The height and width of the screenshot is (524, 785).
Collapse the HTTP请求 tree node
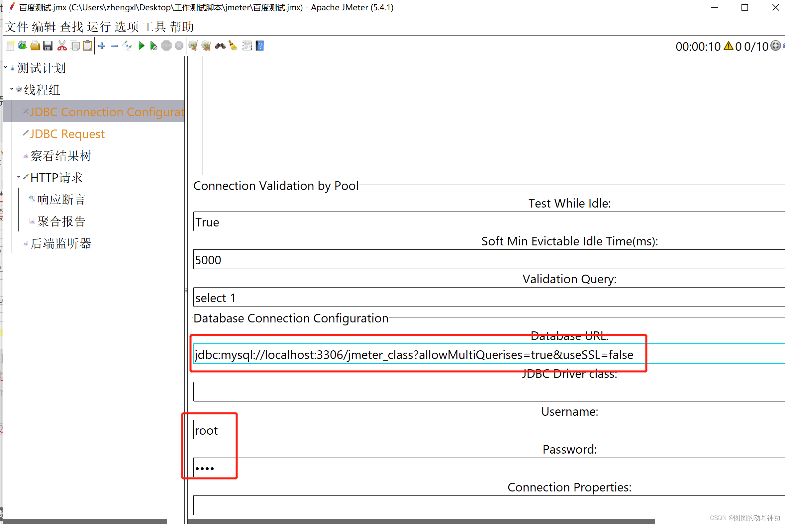(19, 177)
